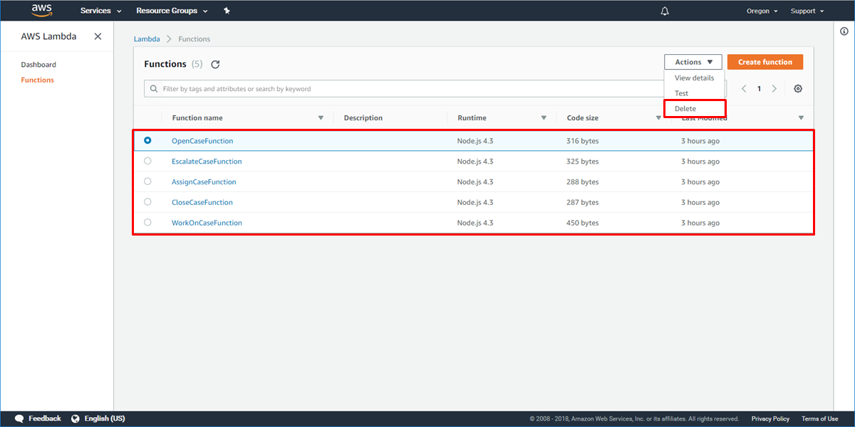Click the search magnifier icon
The height and width of the screenshot is (427, 855).
click(154, 89)
